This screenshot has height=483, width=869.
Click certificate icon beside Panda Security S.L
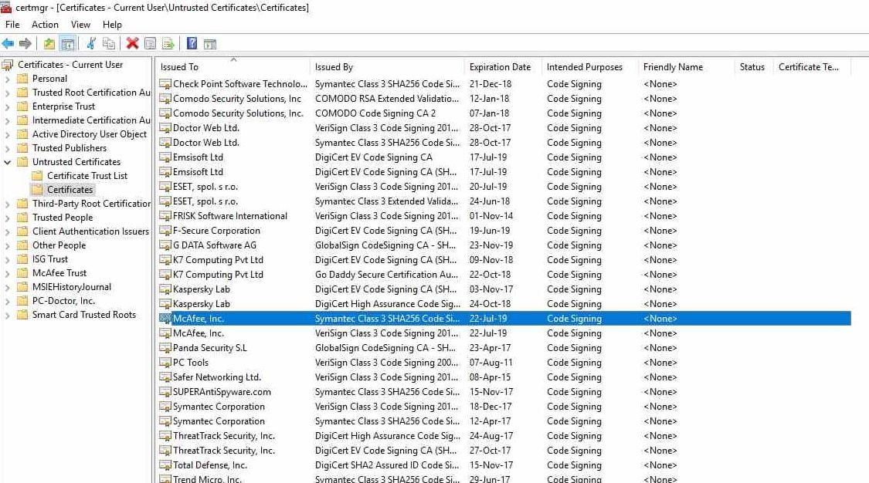coord(165,348)
